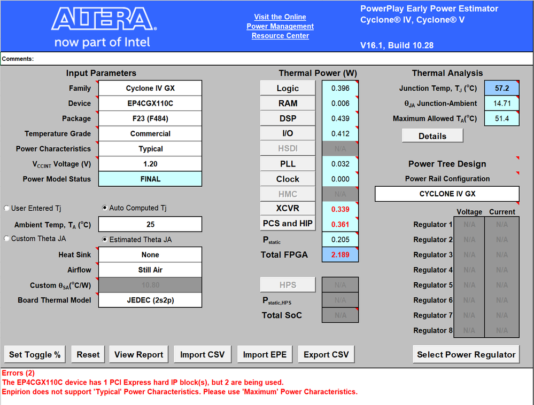
Task: Change the Temperature Grade Commercial selection
Action: (150, 133)
